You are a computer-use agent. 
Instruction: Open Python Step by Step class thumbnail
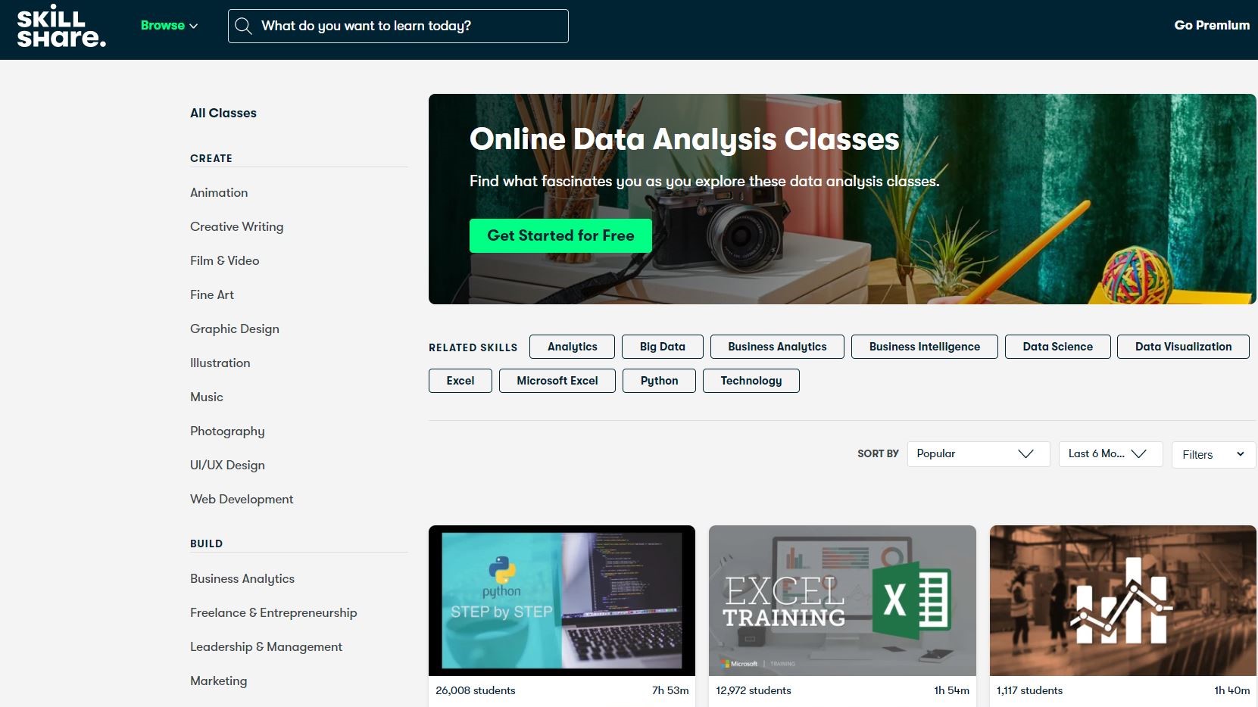click(x=562, y=600)
